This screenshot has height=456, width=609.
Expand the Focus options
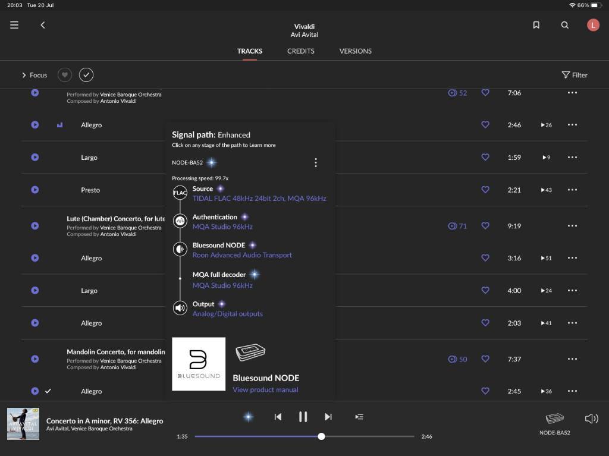tap(34, 75)
